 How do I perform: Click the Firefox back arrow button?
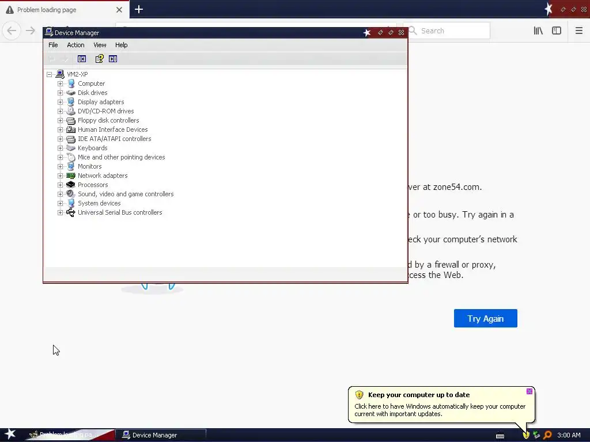12,31
